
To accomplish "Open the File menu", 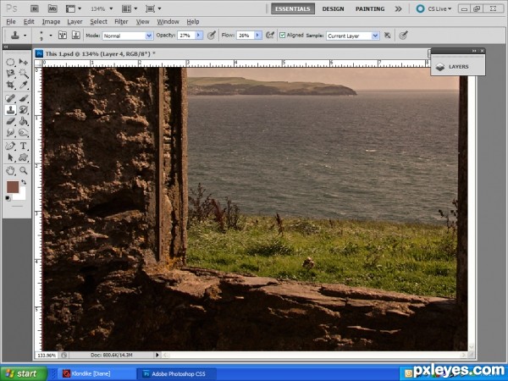I will click(11, 22).
